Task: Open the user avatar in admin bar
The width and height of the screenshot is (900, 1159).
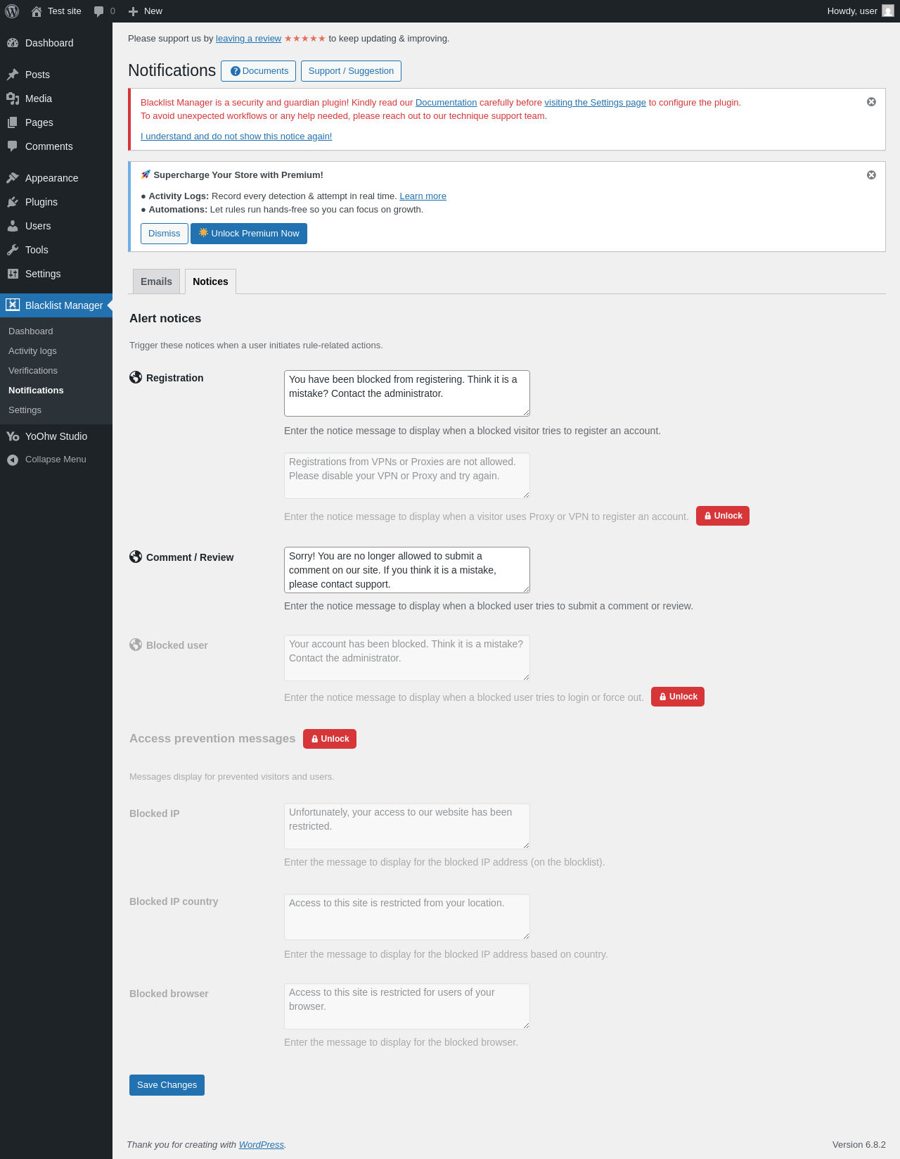Action: (x=888, y=11)
